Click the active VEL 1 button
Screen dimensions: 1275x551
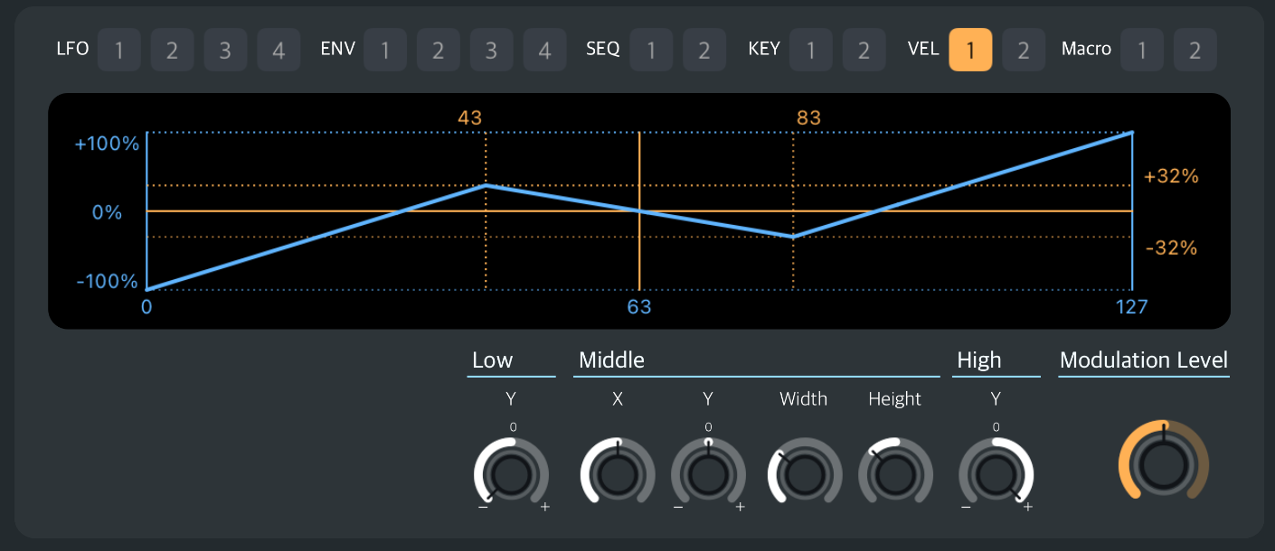pyautogui.click(x=970, y=50)
